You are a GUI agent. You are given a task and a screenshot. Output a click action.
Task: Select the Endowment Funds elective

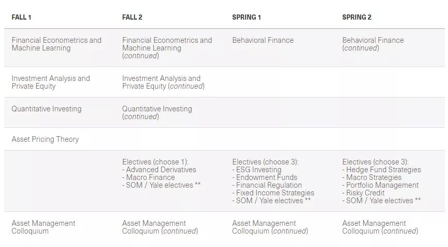(x=266, y=177)
